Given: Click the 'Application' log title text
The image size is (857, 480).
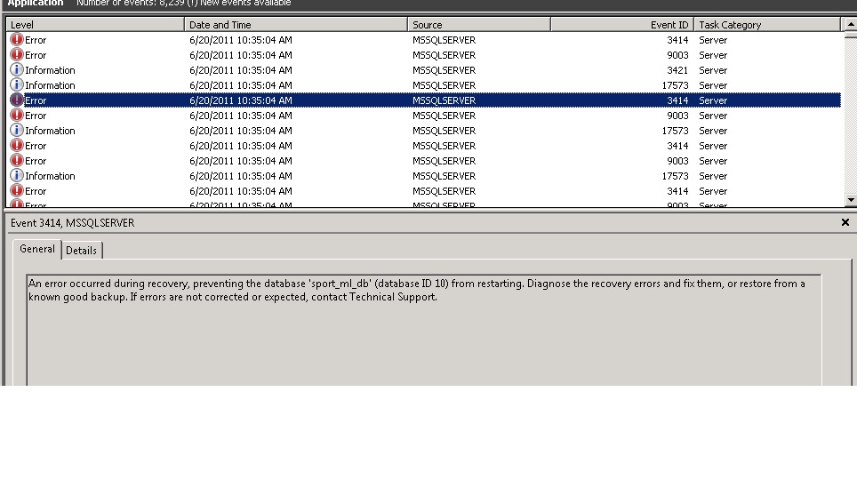Looking at the screenshot, I should point(36,4).
